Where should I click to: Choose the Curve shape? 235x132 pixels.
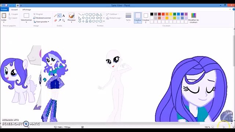click(83, 15)
